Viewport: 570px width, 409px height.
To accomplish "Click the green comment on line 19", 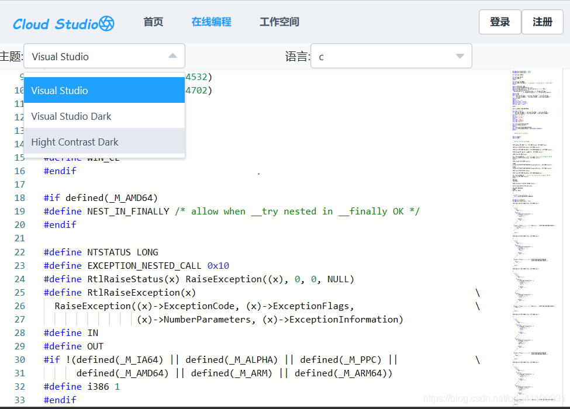I will coord(298,212).
